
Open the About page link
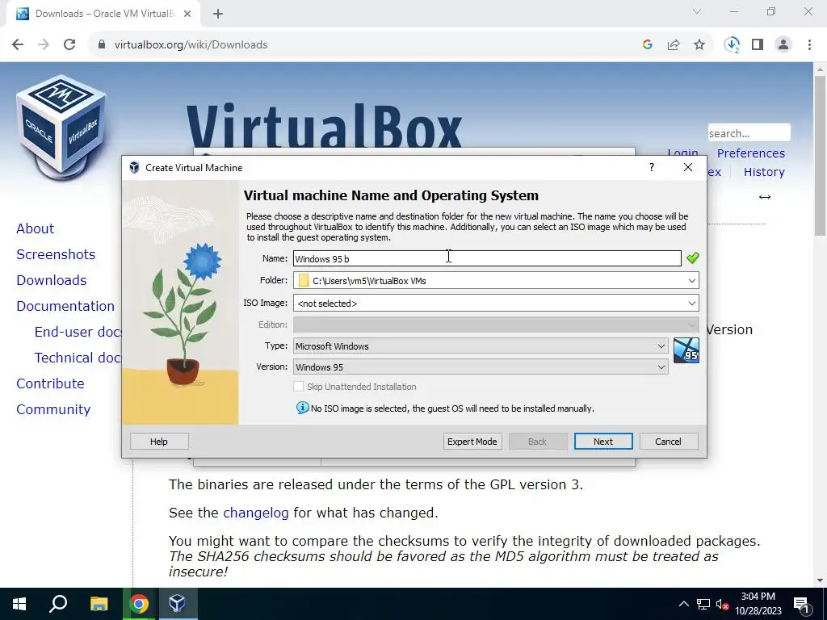36,228
